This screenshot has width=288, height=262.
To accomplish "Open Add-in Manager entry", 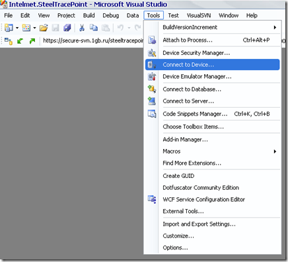I will coord(213,140).
